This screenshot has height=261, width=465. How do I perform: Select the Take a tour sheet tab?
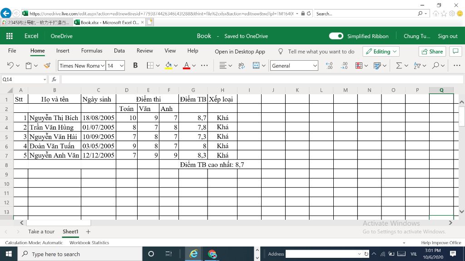pyautogui.click(x=41, y=232)
